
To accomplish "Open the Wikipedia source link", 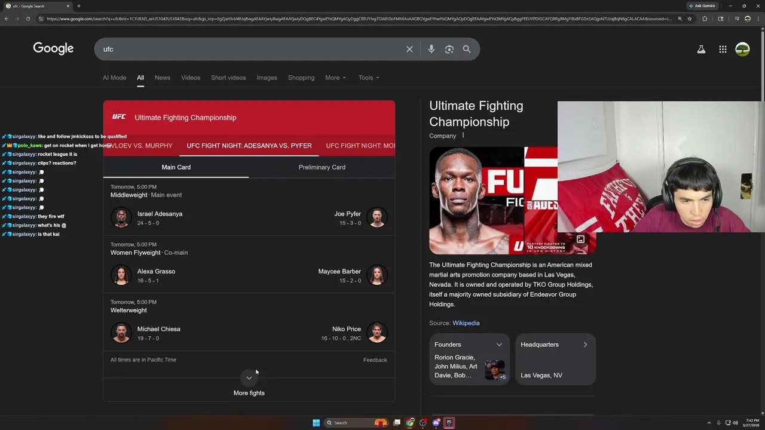I will coord(466,323).
